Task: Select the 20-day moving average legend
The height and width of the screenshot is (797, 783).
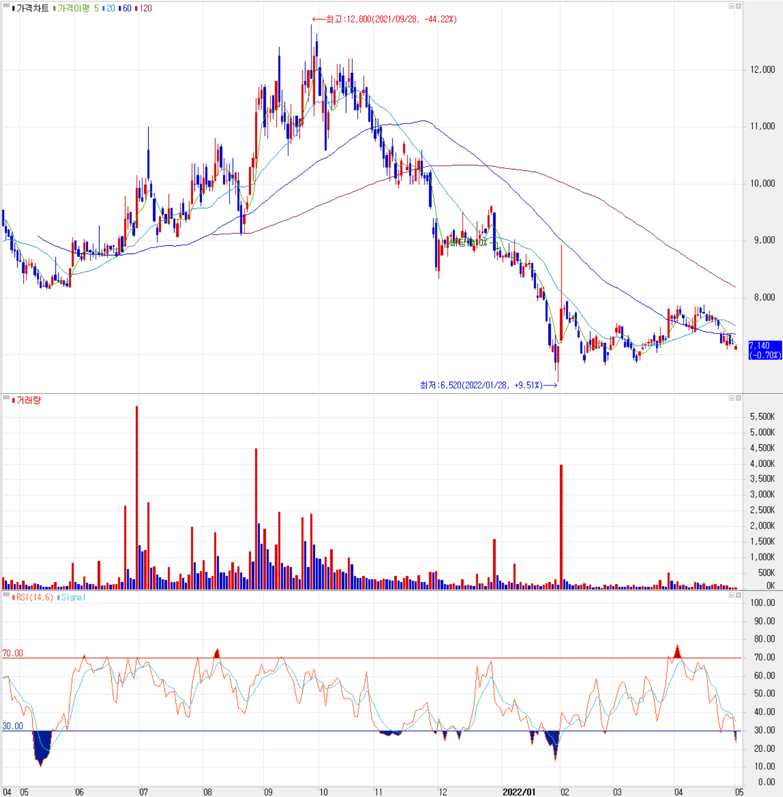Action: 109,8
